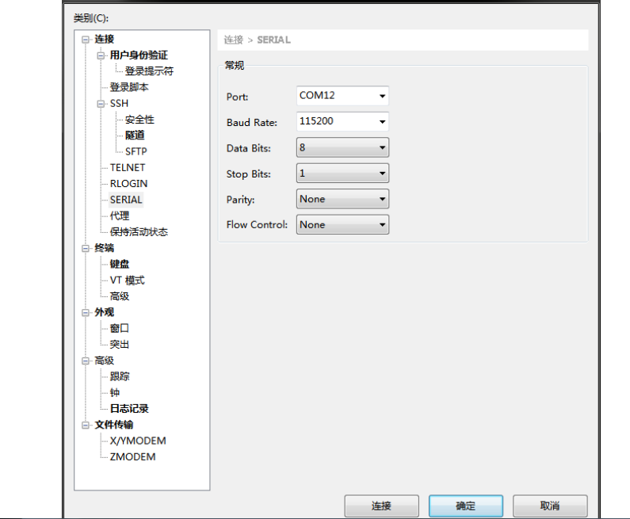Cancel with the 取消 button
The height and width of the screenshot is (519, 630).
(550, 506)
